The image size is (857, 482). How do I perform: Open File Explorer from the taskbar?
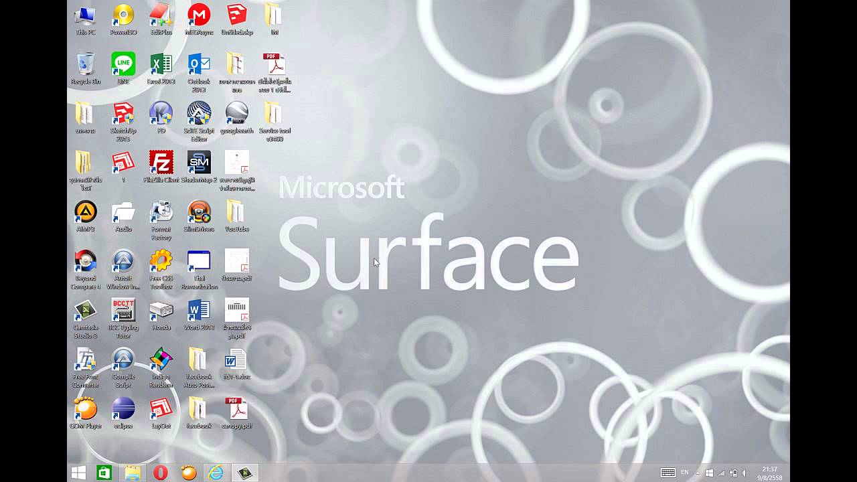coord(133,473)
